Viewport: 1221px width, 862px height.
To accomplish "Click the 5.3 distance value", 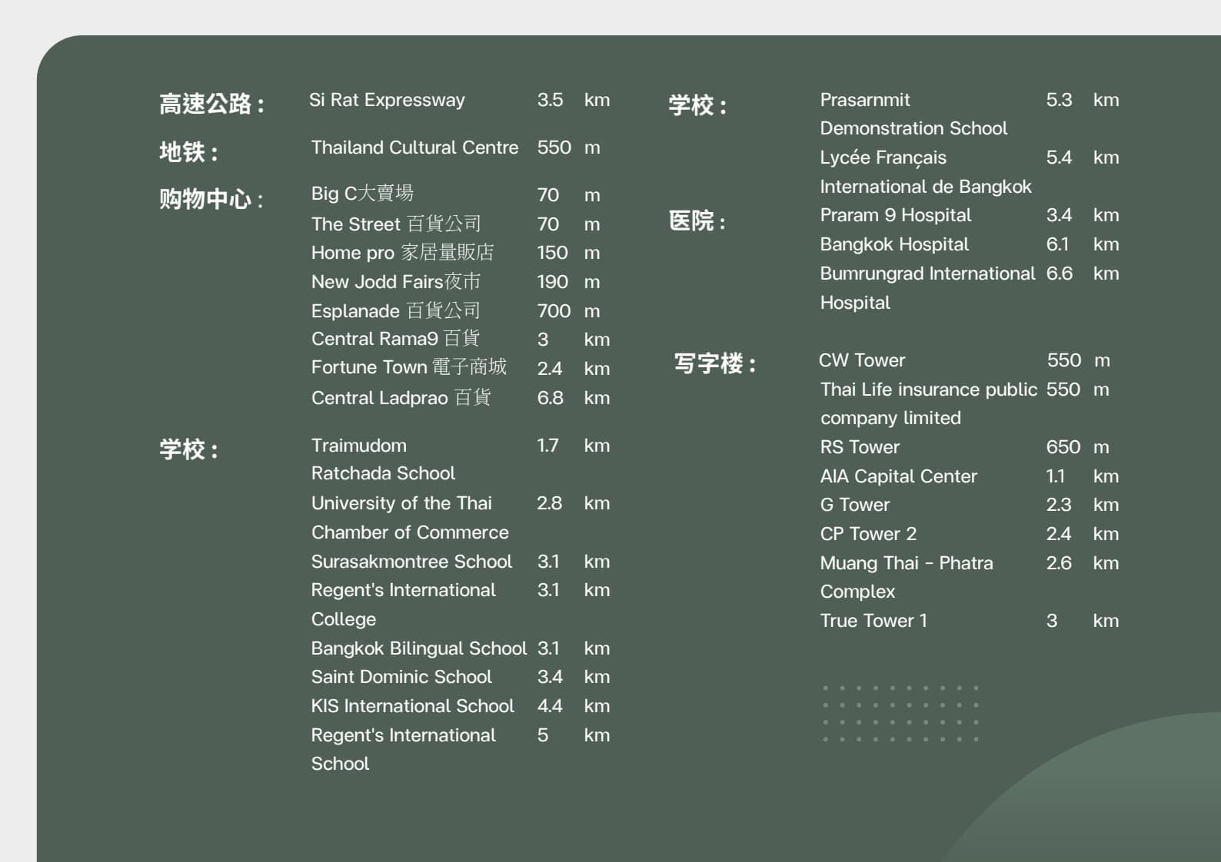I will pos(1060,100).
